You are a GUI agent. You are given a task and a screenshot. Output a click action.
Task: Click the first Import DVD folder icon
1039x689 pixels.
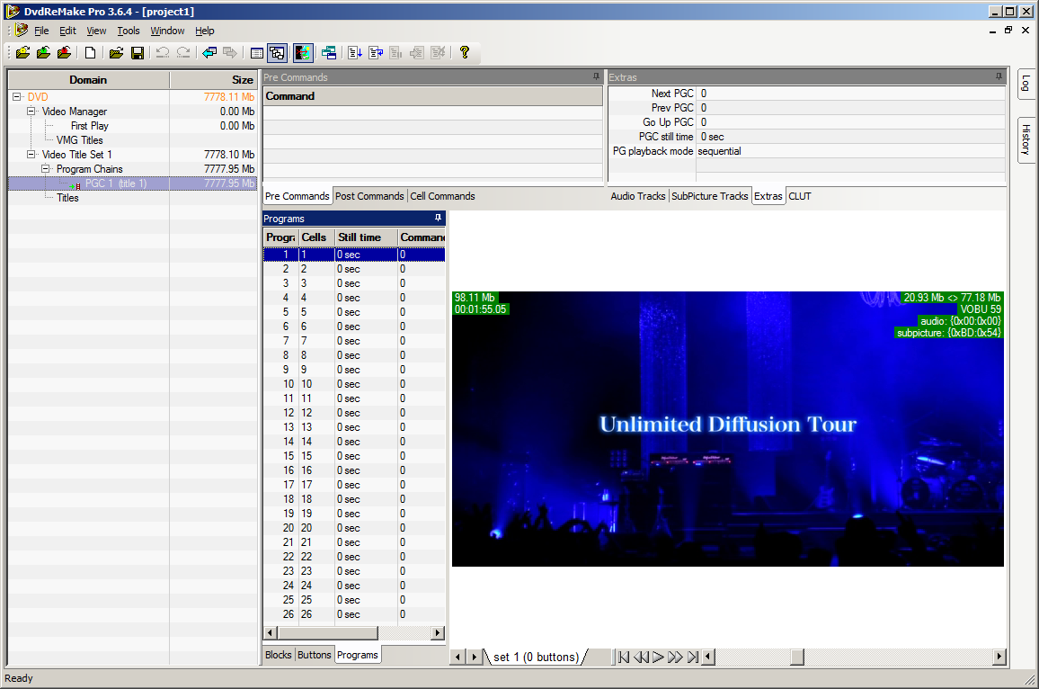22,53
